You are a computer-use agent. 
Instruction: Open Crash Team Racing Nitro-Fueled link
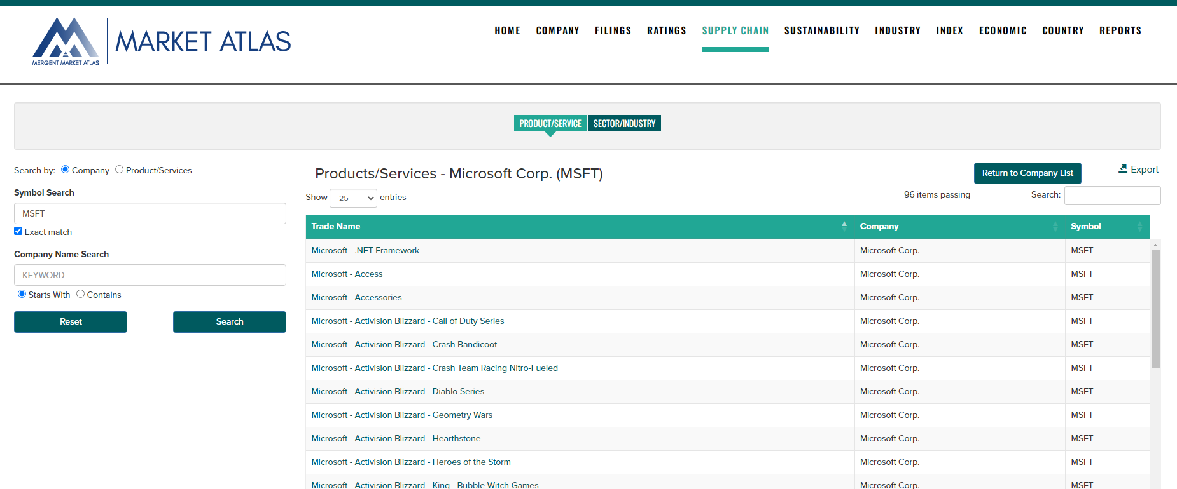(x=435, y=368)
